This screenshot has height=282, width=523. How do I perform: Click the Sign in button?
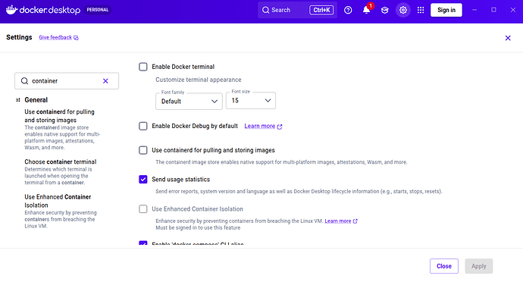[x=446, y=10]
